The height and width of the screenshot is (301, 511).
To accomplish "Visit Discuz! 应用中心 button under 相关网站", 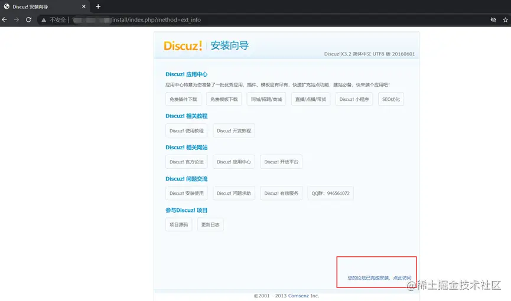I will click(x=234, y=162).
